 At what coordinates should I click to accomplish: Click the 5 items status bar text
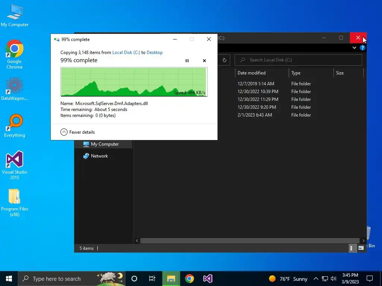(x=87, y=248)
